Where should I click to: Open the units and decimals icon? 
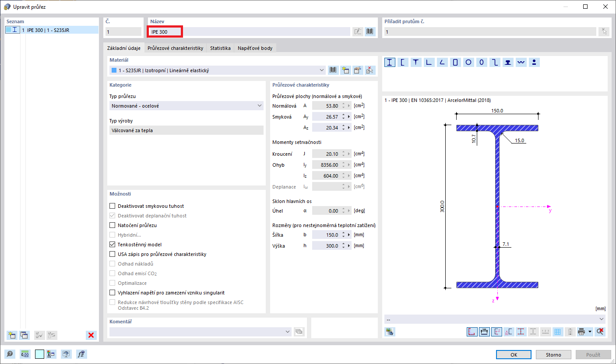(25, 354)
